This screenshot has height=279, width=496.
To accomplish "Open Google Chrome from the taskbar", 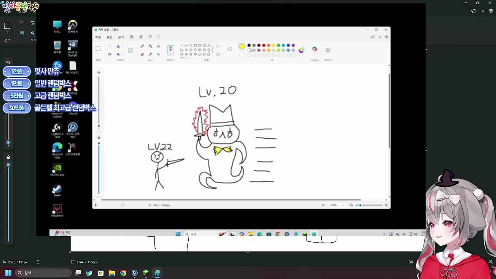I will pos(123,273).
